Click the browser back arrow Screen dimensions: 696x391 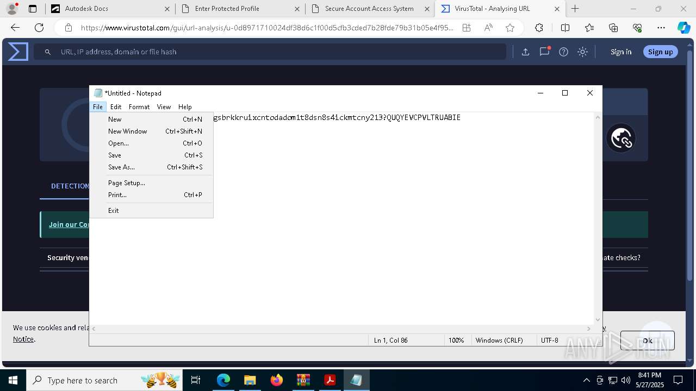(x=15, y=28)
